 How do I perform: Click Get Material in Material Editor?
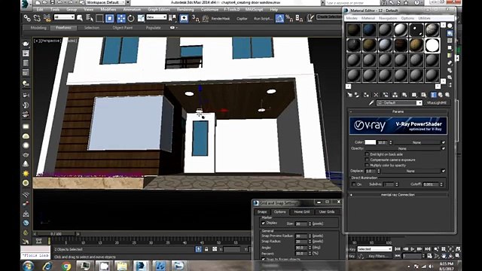(x=349, y=95)
